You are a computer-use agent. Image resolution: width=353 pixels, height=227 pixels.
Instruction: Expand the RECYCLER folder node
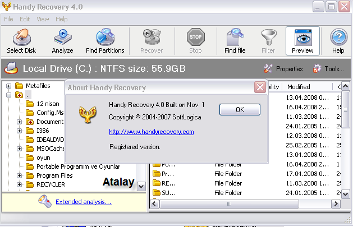pos(19,185)
